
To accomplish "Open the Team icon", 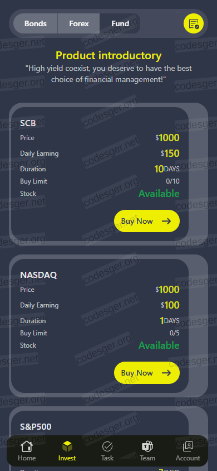I will (147, 446).
